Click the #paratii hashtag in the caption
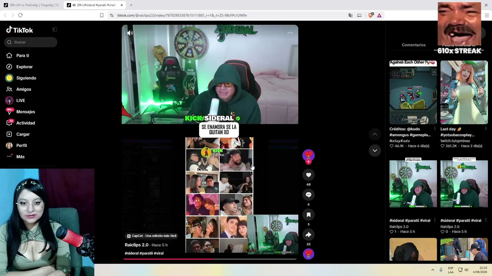Image resolution: width=492 pixels, height=276 pixels. coord(146,253)
